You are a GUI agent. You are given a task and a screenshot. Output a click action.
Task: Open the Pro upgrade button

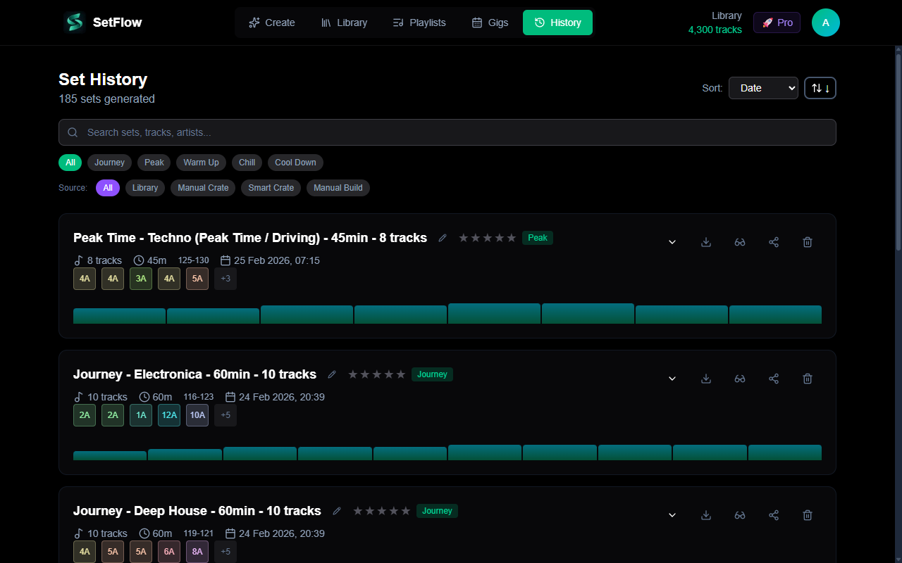click(777, 23)
